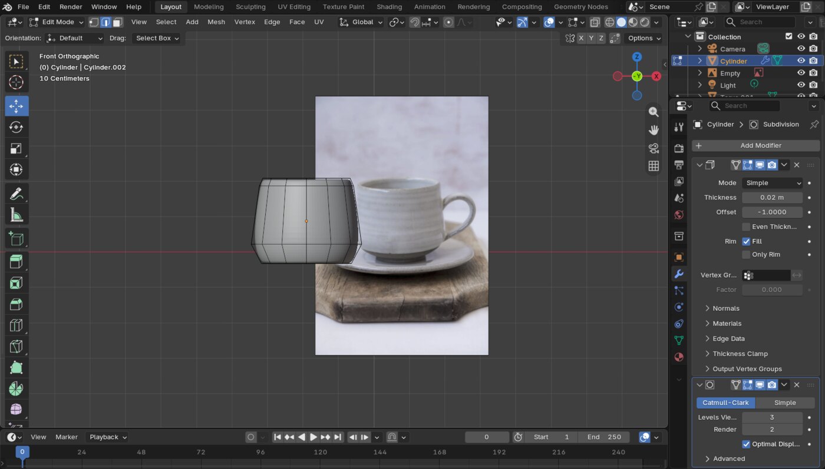Adjust the Thickness 0.02 m slider field

[x=772, y=198]
